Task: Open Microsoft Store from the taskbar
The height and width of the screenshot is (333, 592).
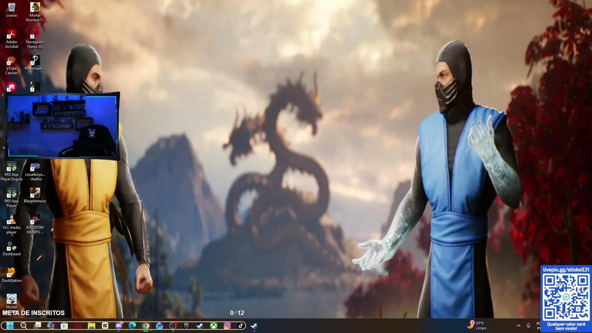Action: (64, 326)
